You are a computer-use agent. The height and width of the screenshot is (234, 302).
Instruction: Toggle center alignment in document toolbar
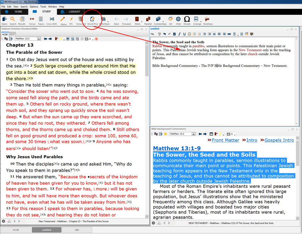pos(219,34)
